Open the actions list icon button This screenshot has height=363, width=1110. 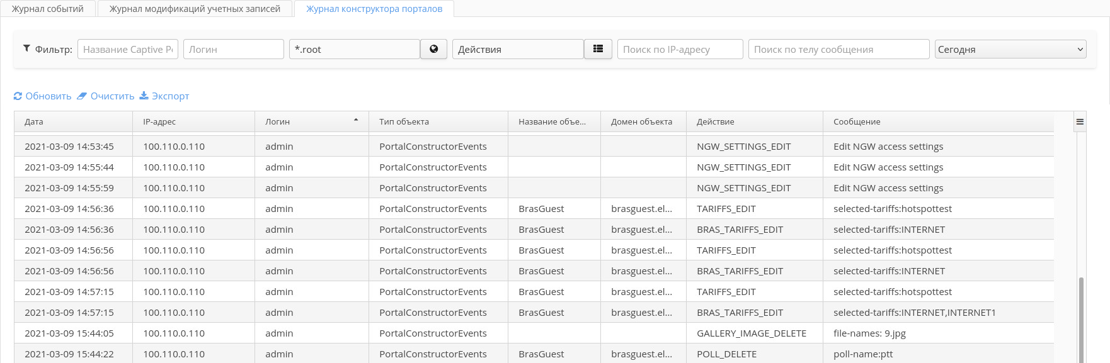598,49
